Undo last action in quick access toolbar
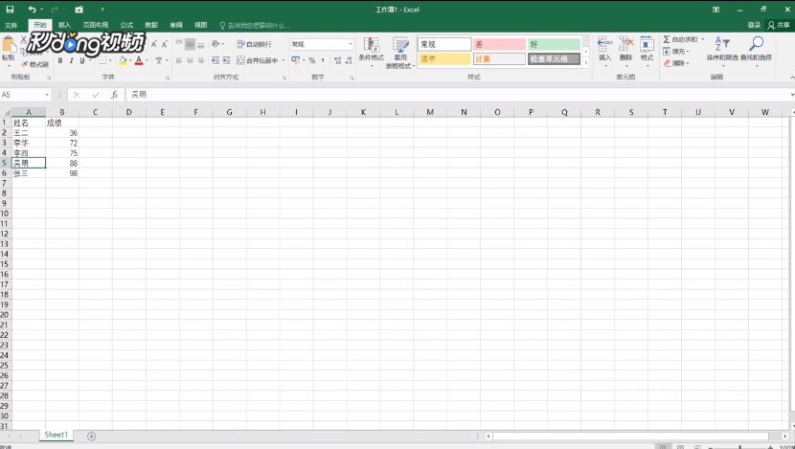Image resolution: width=795 pixels, height=449 pixels. tap(32, 10)
